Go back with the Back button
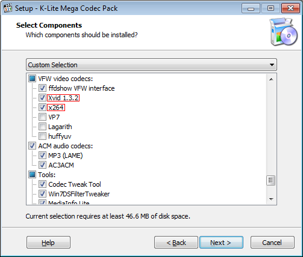 pyautogui.click(x=176, y=243)
